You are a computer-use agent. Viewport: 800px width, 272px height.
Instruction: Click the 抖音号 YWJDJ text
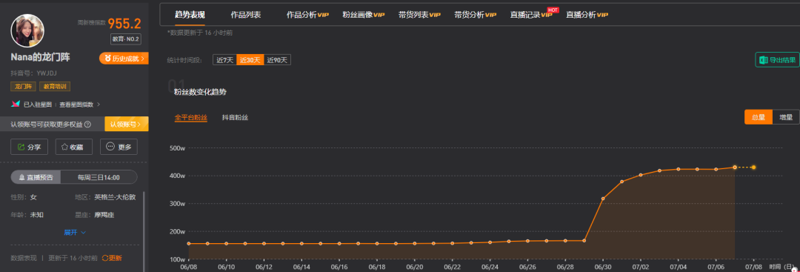coord(33,73)
